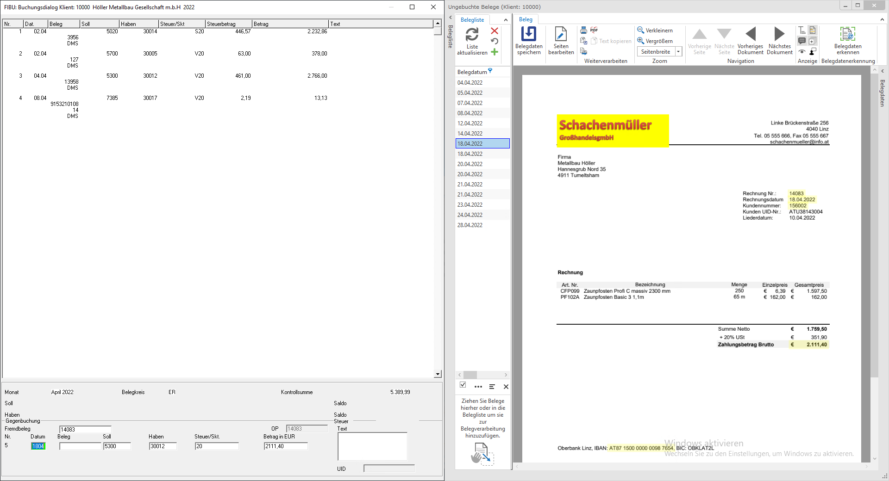
Task: Select the Beleg ribbon tab
Action: [x=526, y=19]
